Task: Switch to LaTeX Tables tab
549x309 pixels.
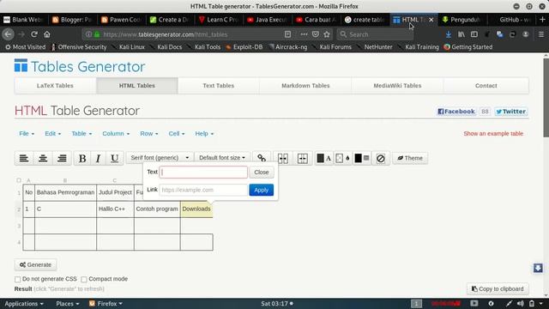Action: point(55,86)
